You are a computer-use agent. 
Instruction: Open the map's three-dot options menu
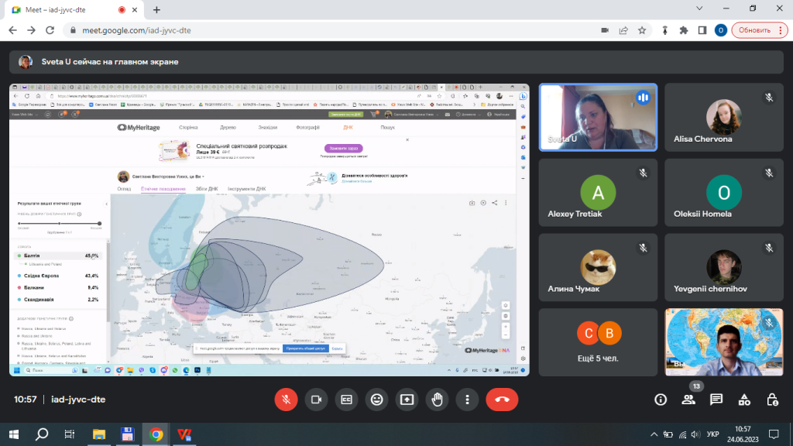coord(506,203)
